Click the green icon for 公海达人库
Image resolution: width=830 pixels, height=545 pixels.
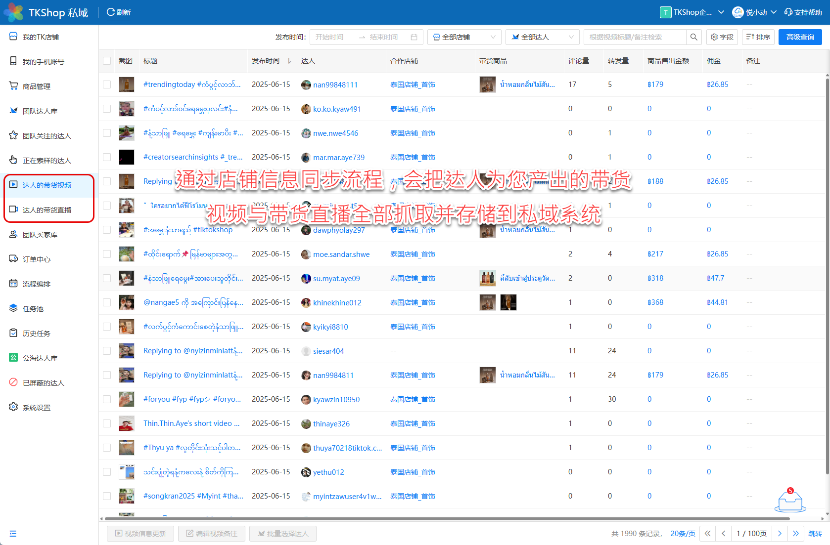click(x=13, y=358)
